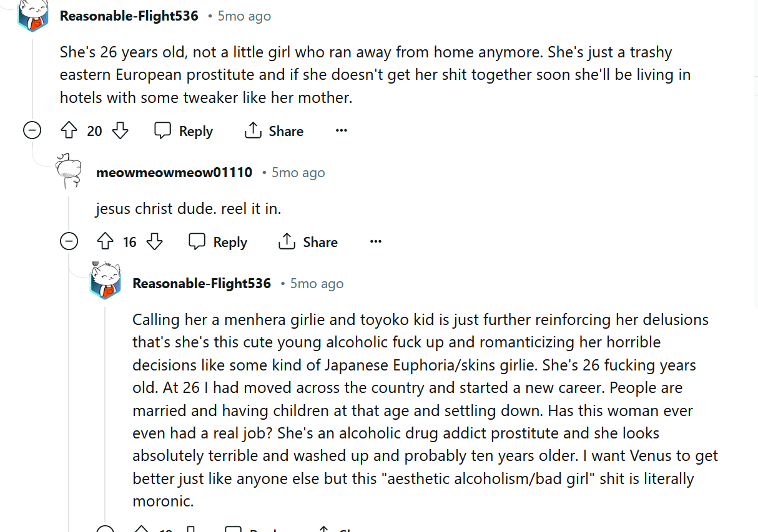Click the 5mo ago timestamp on meowmeowmeow01110's comment
758x532 pixels.
click(298, 173)
